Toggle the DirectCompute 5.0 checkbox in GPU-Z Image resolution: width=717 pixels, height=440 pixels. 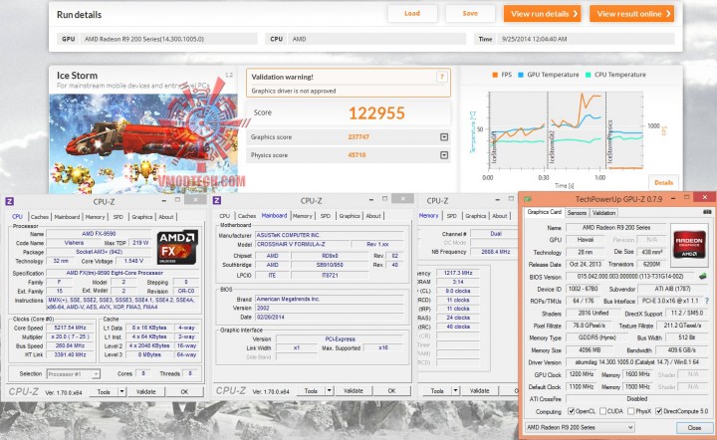tap(658, 411)
